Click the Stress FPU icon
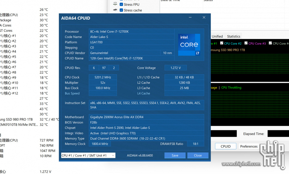289x174 pixels. pyautogui.click(x=115, y=4)
